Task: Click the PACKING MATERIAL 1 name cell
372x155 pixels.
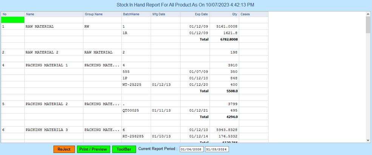Action: coord(54,65)
